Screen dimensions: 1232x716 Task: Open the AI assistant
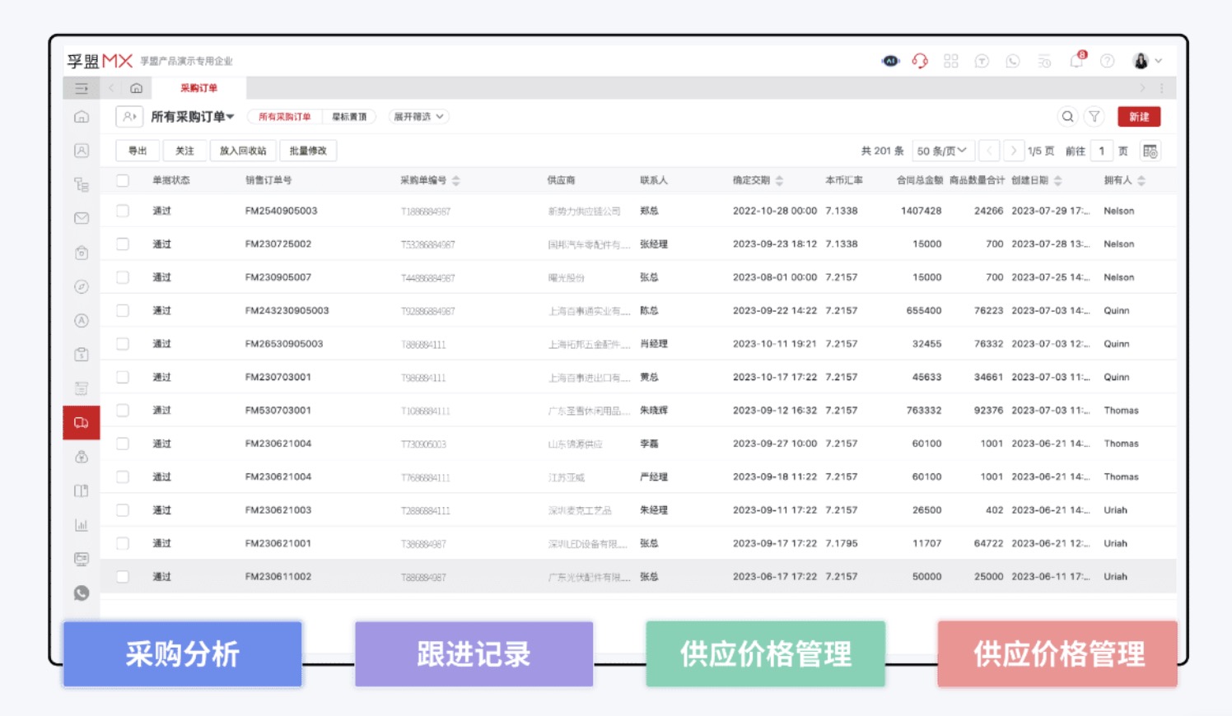point(889,60)
